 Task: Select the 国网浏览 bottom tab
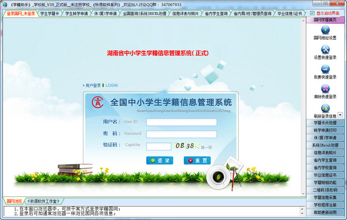(x=14, y=201)
